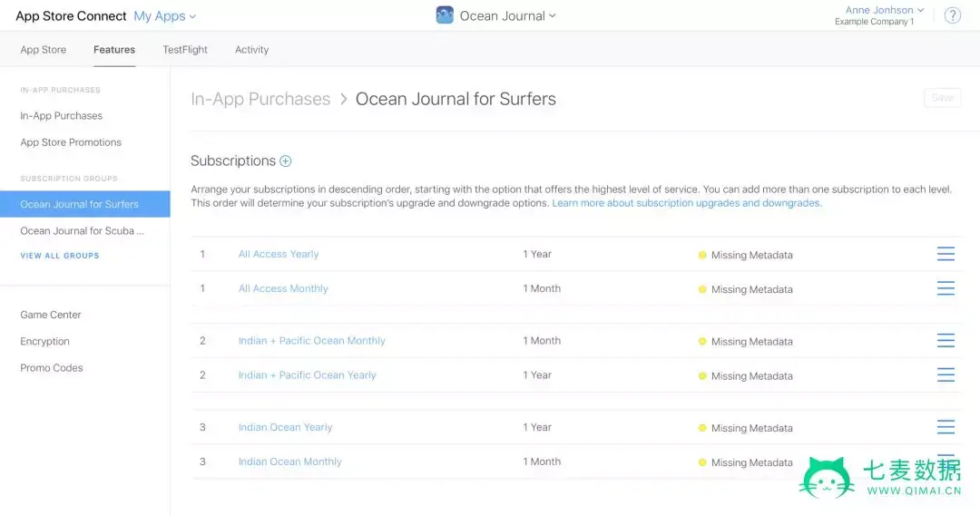This screenshot has height=515, width=980.
Task: Open the My Apps dropdown
Action: point(165,16)
